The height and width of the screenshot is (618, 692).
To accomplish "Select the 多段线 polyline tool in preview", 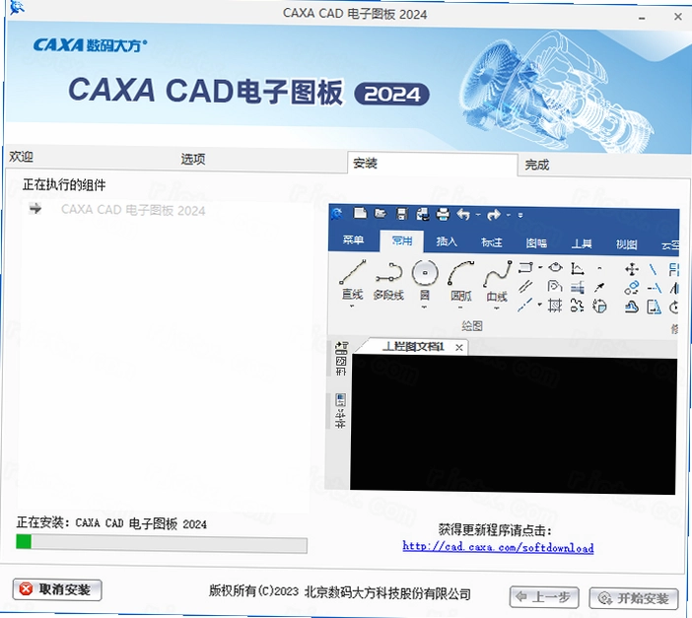I will (388, 282).
